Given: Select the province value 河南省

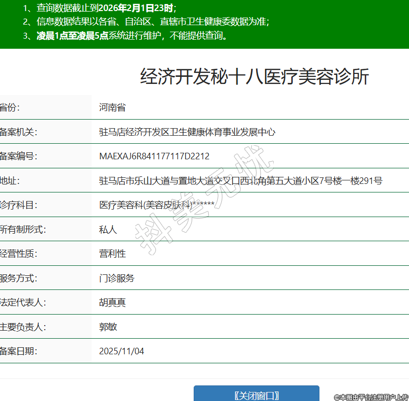Looking at the screenshot, I should point(112,108).
